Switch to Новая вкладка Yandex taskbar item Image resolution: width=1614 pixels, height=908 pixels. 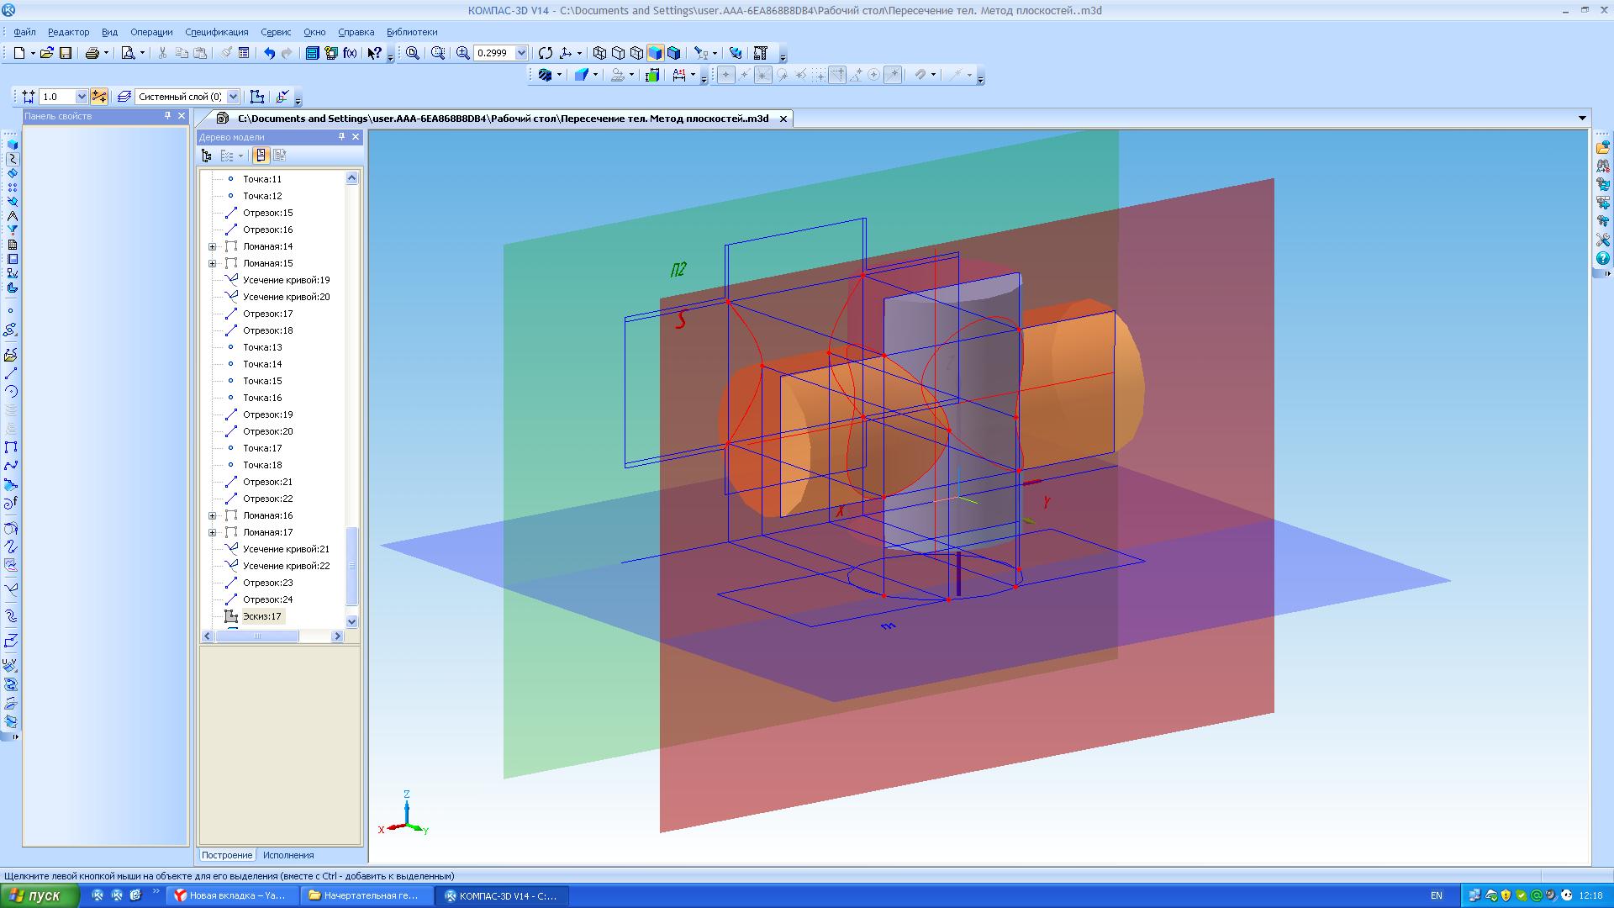232,896
